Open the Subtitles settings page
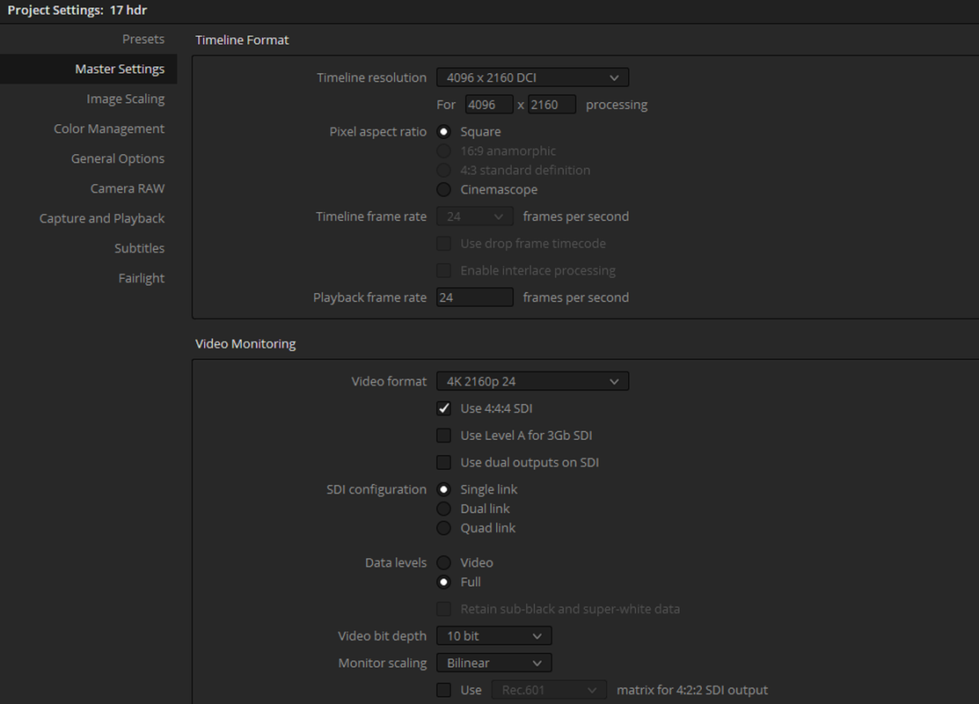Screen dimensions: 979x704 [139, 248]
